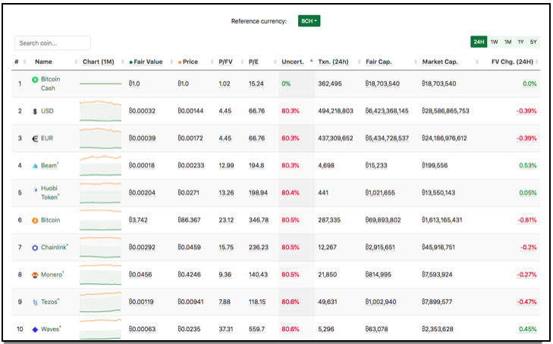The image size is (553, 344).
Task: Sort table by Market Cap. column
Action: (x=440, y=62)
